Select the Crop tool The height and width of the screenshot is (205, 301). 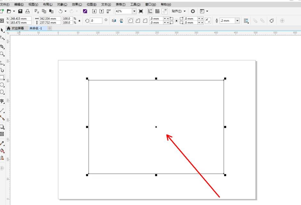(2, 47)
